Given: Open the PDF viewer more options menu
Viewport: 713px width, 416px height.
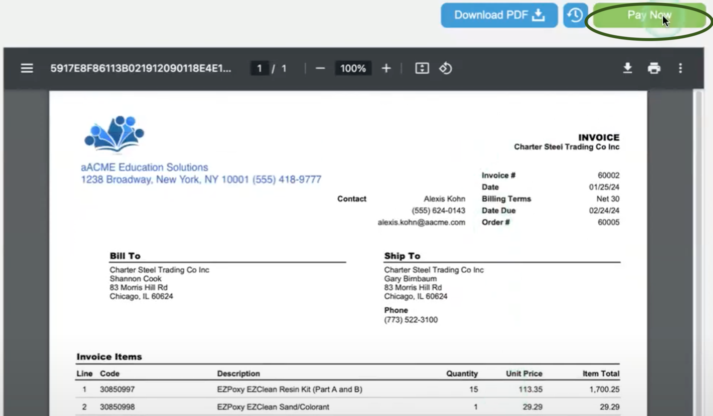Looking at the screenshot, I should tap(681, 68).
